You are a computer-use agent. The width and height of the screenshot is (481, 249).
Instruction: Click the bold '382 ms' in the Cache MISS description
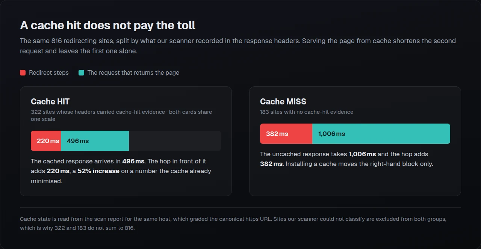[271, 164]
